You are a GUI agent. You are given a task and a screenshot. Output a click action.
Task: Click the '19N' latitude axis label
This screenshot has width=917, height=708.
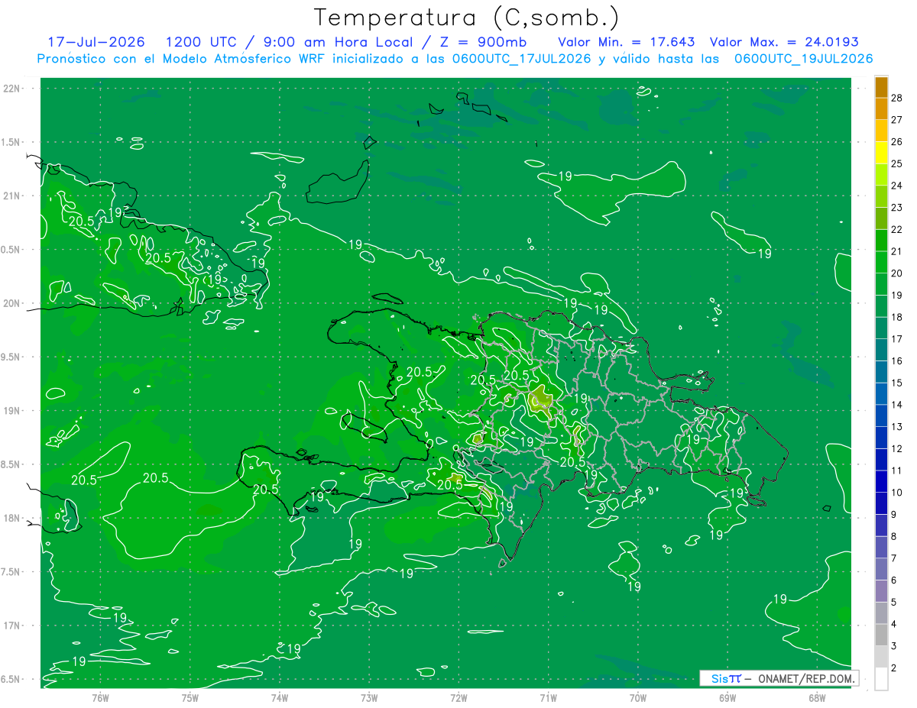coord(12,411)
